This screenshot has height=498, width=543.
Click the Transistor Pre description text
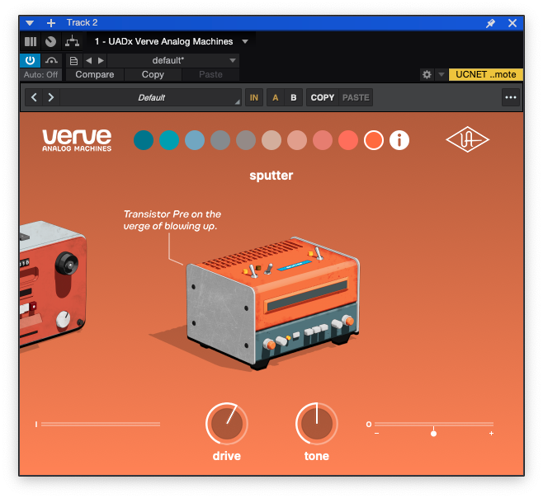[172, 220]
